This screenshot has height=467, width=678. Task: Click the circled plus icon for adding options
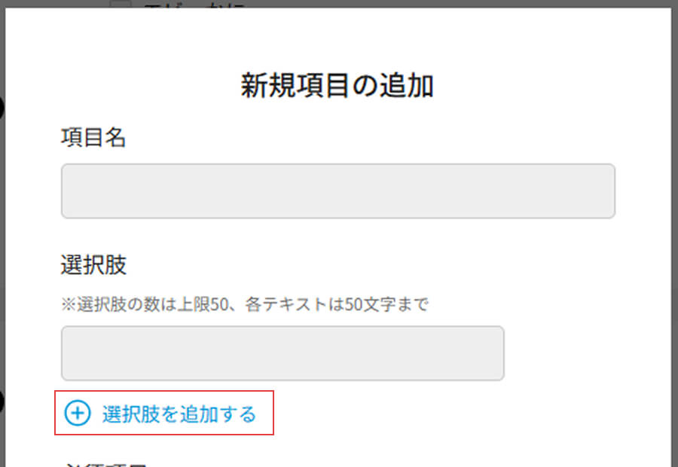(78, 414)
